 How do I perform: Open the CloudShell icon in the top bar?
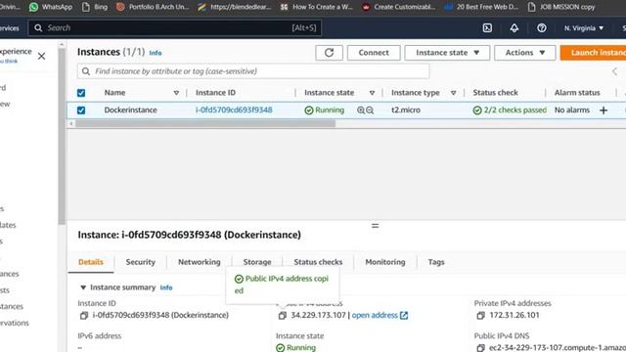coord(487,28)
